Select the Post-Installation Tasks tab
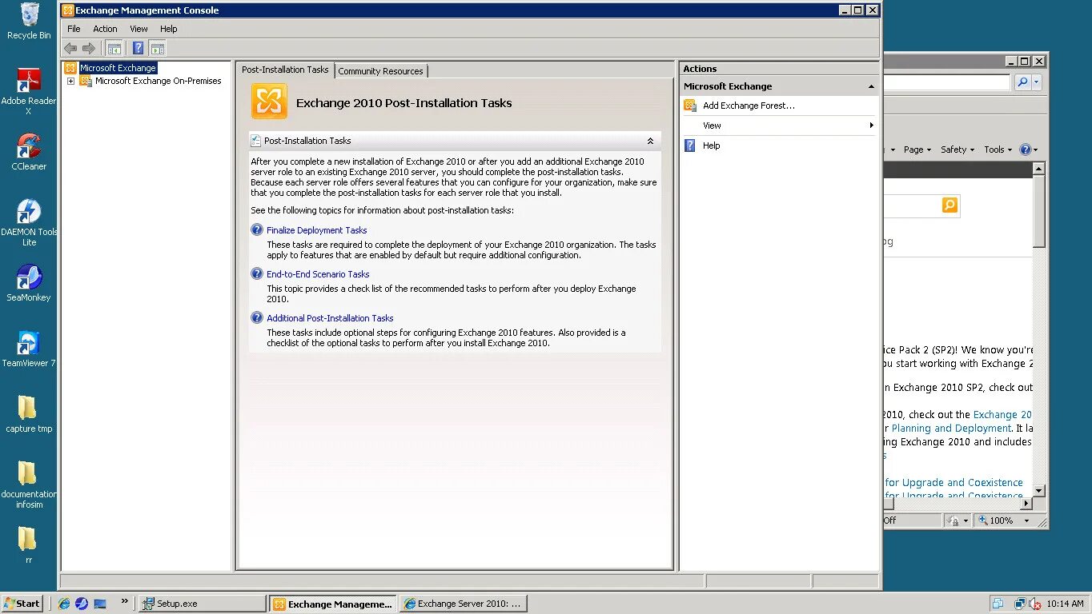The width and height of the screenshot is (1092, 614). 285,70
